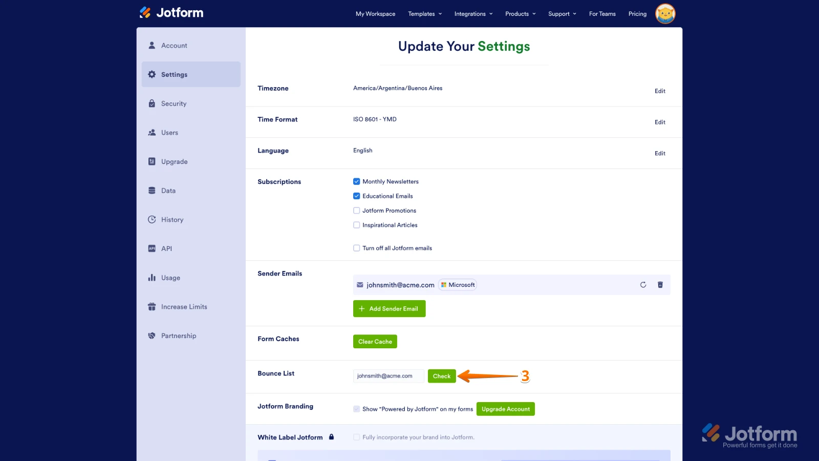Image resolution: width=819 pixels, height=461 pixels.
Task: Open the Increase Limits sidebar section
Action: coord(191,307)
